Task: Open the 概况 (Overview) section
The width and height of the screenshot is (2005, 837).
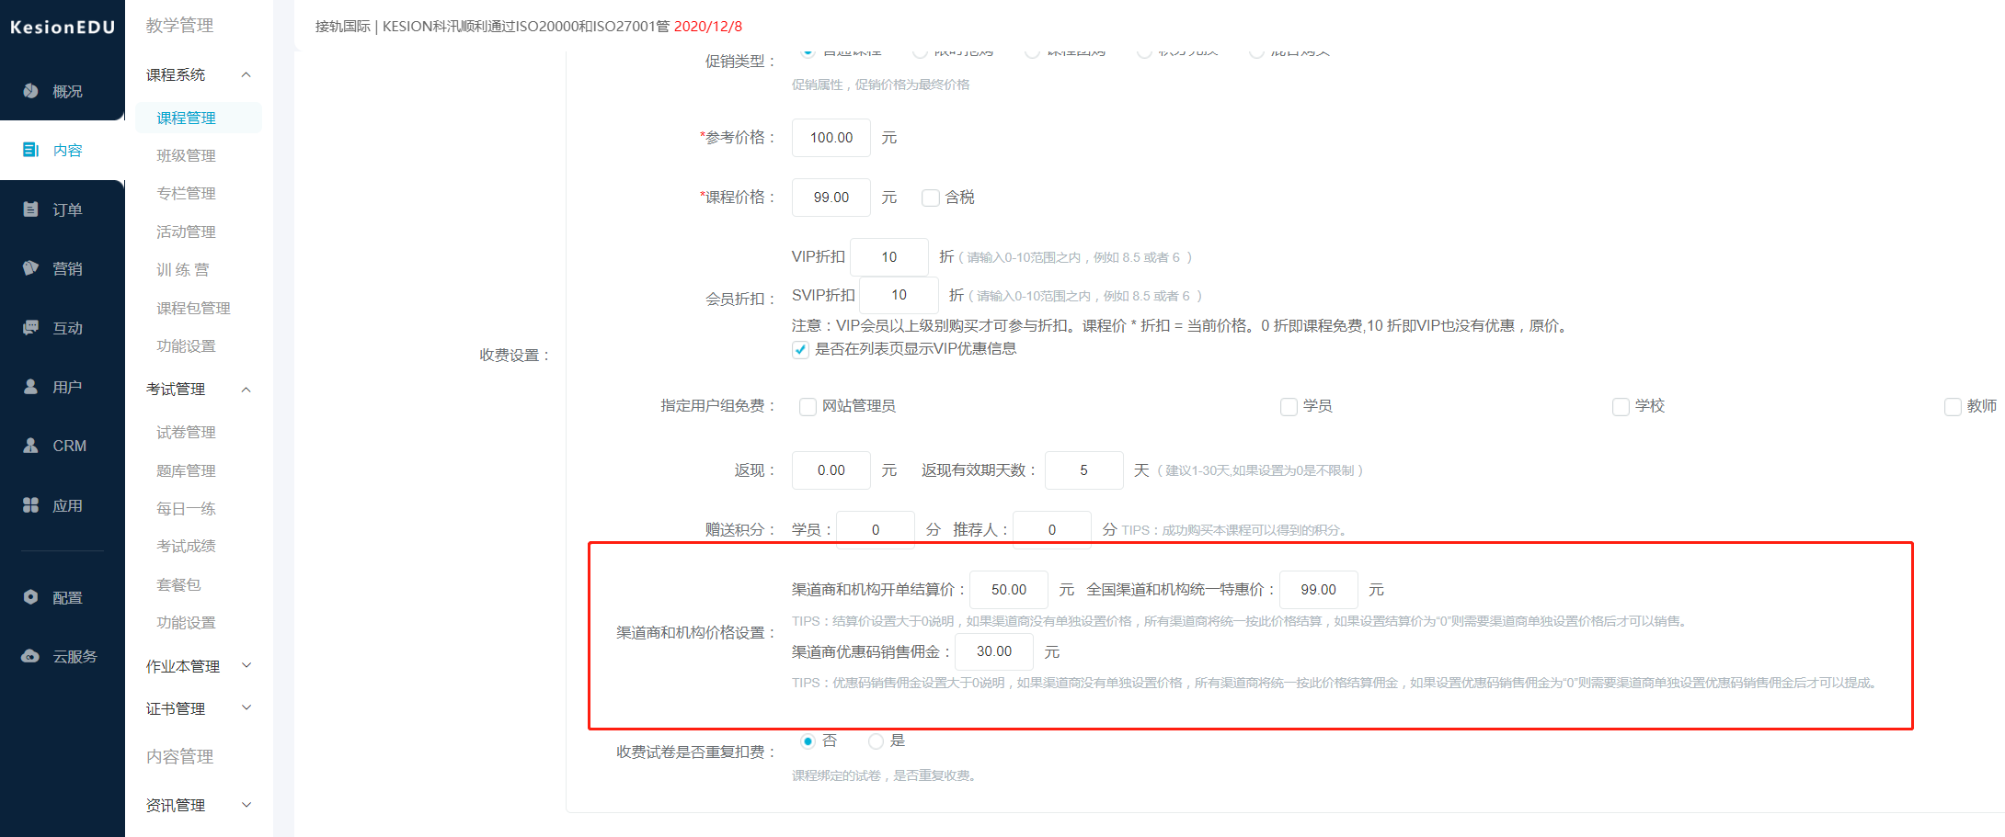Action: tap(62, 91)
